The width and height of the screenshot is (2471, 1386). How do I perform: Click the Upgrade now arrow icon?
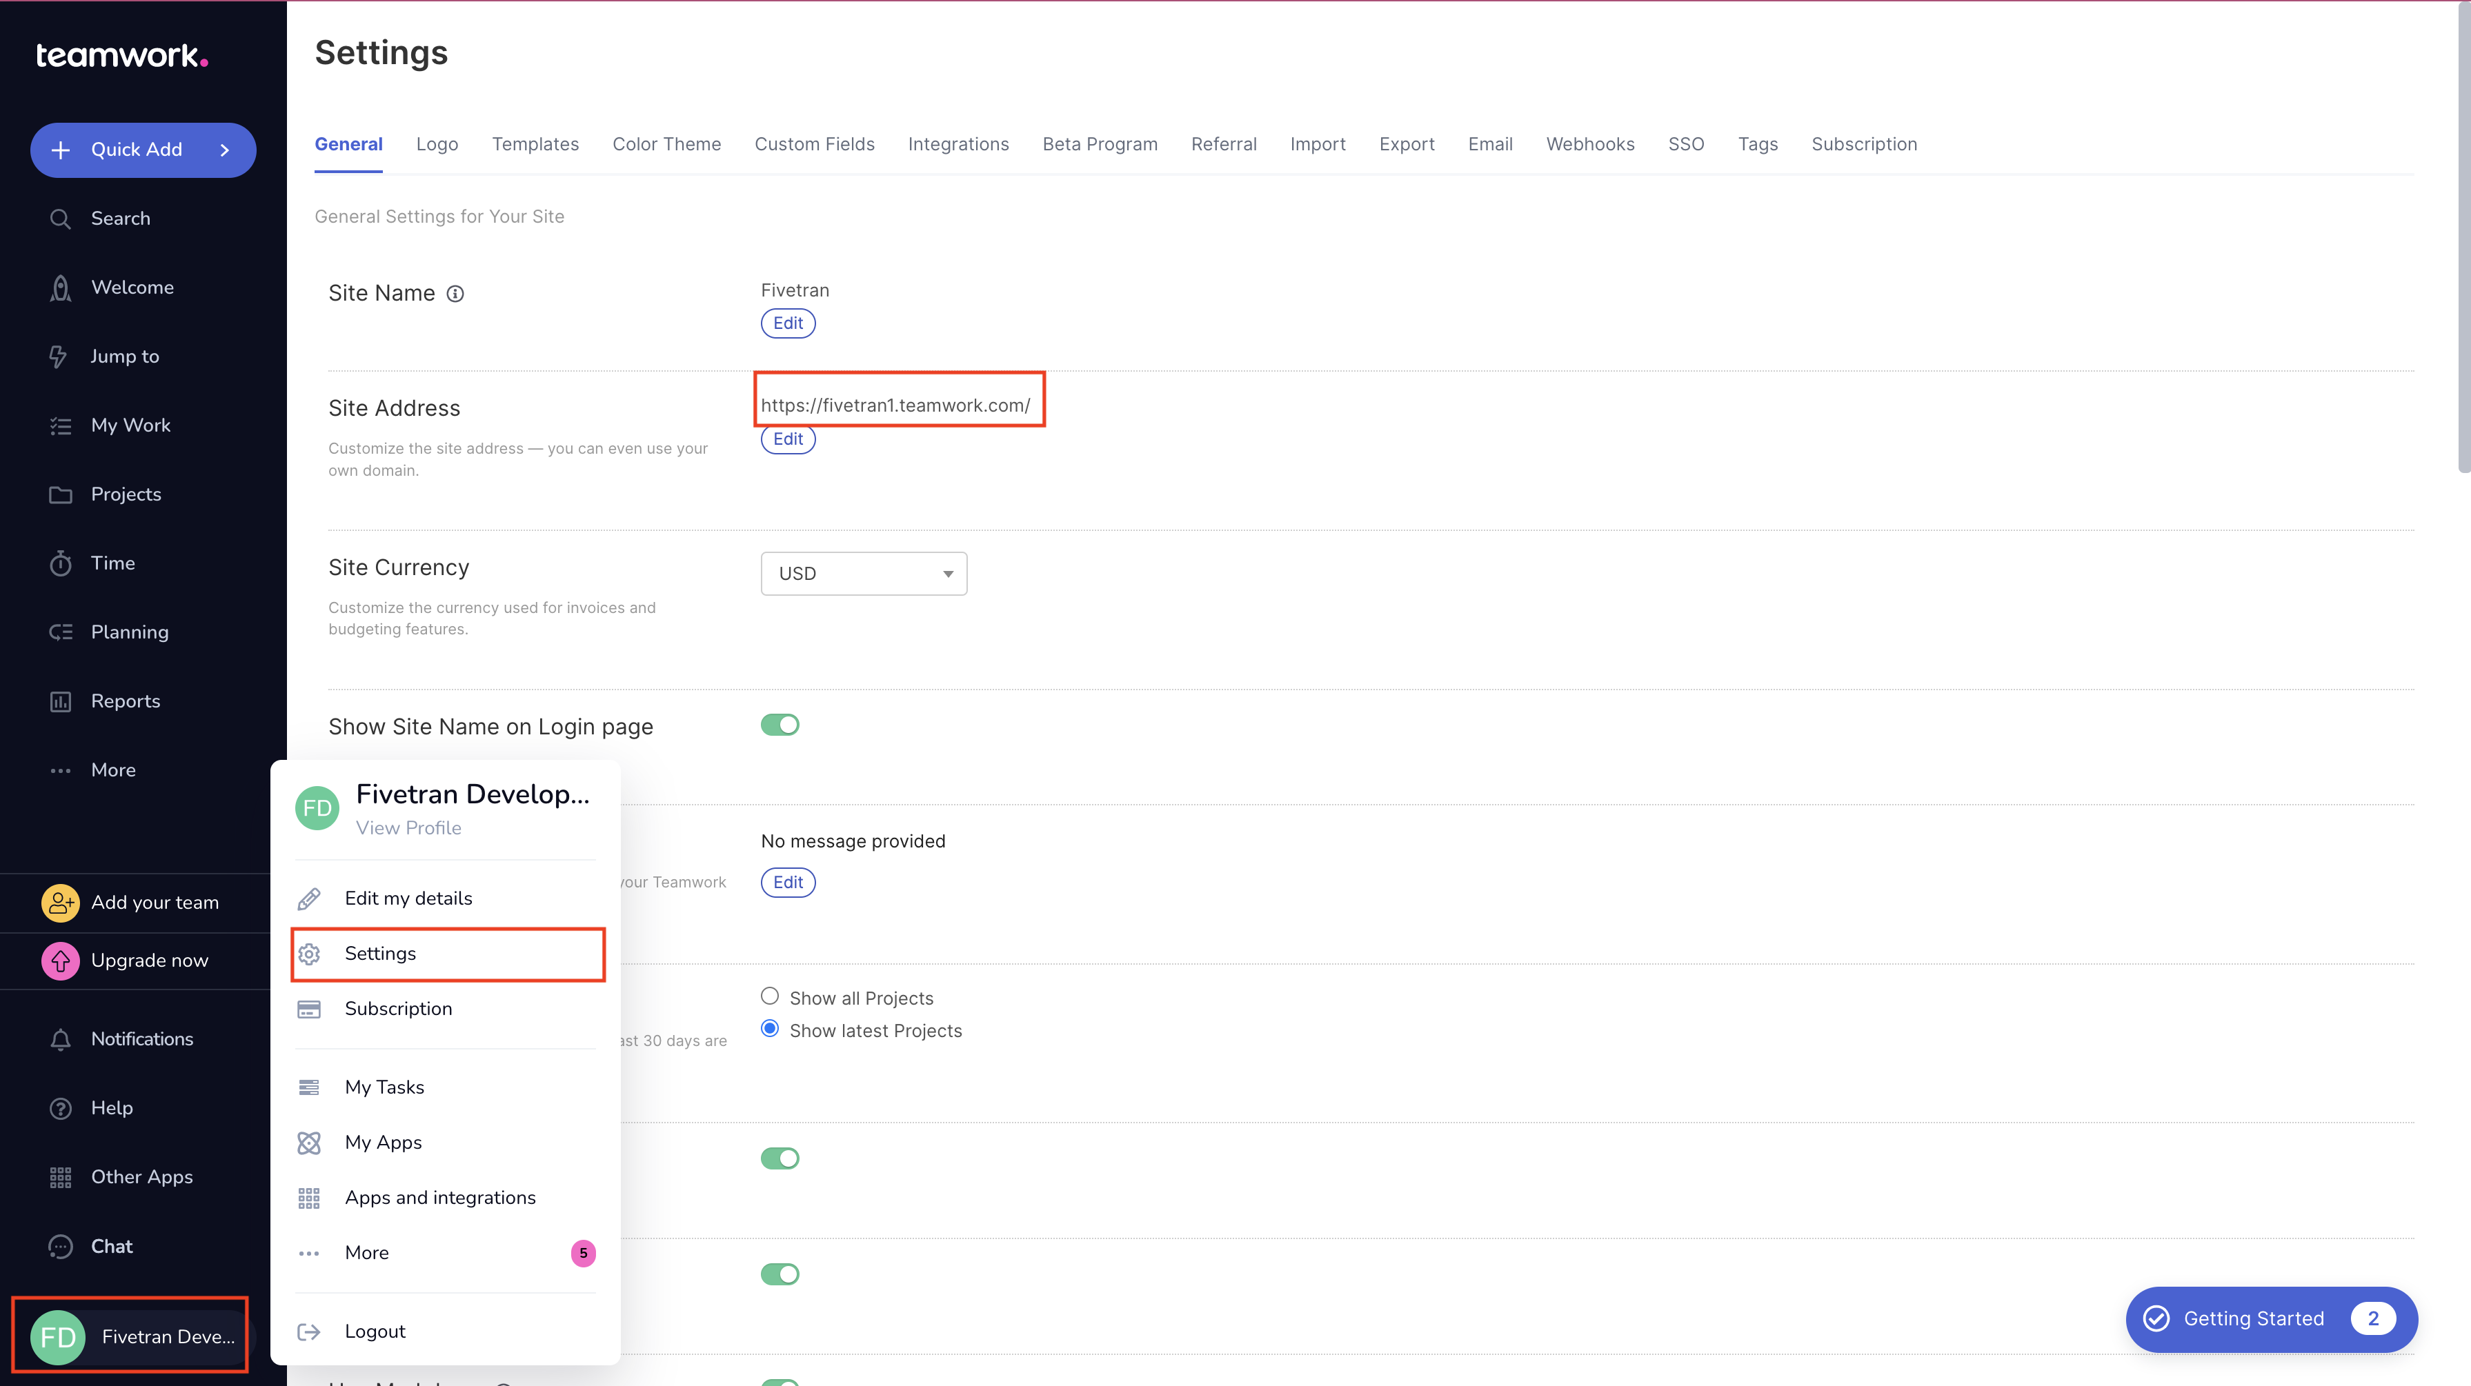(61, 960)
